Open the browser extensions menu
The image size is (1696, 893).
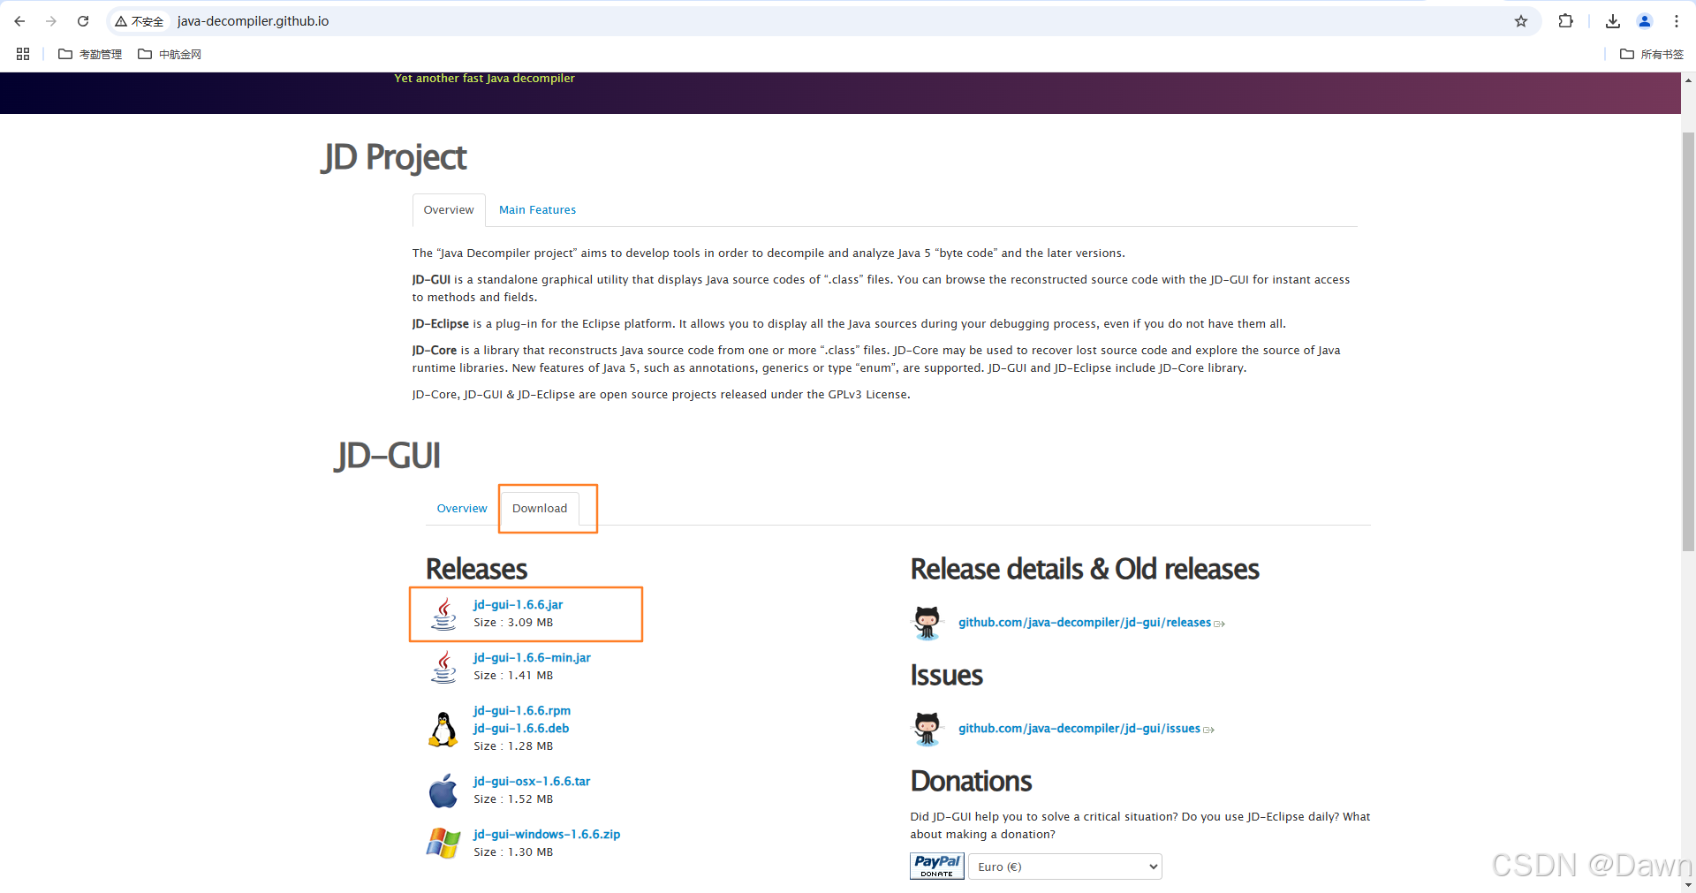click(1565, 21)
